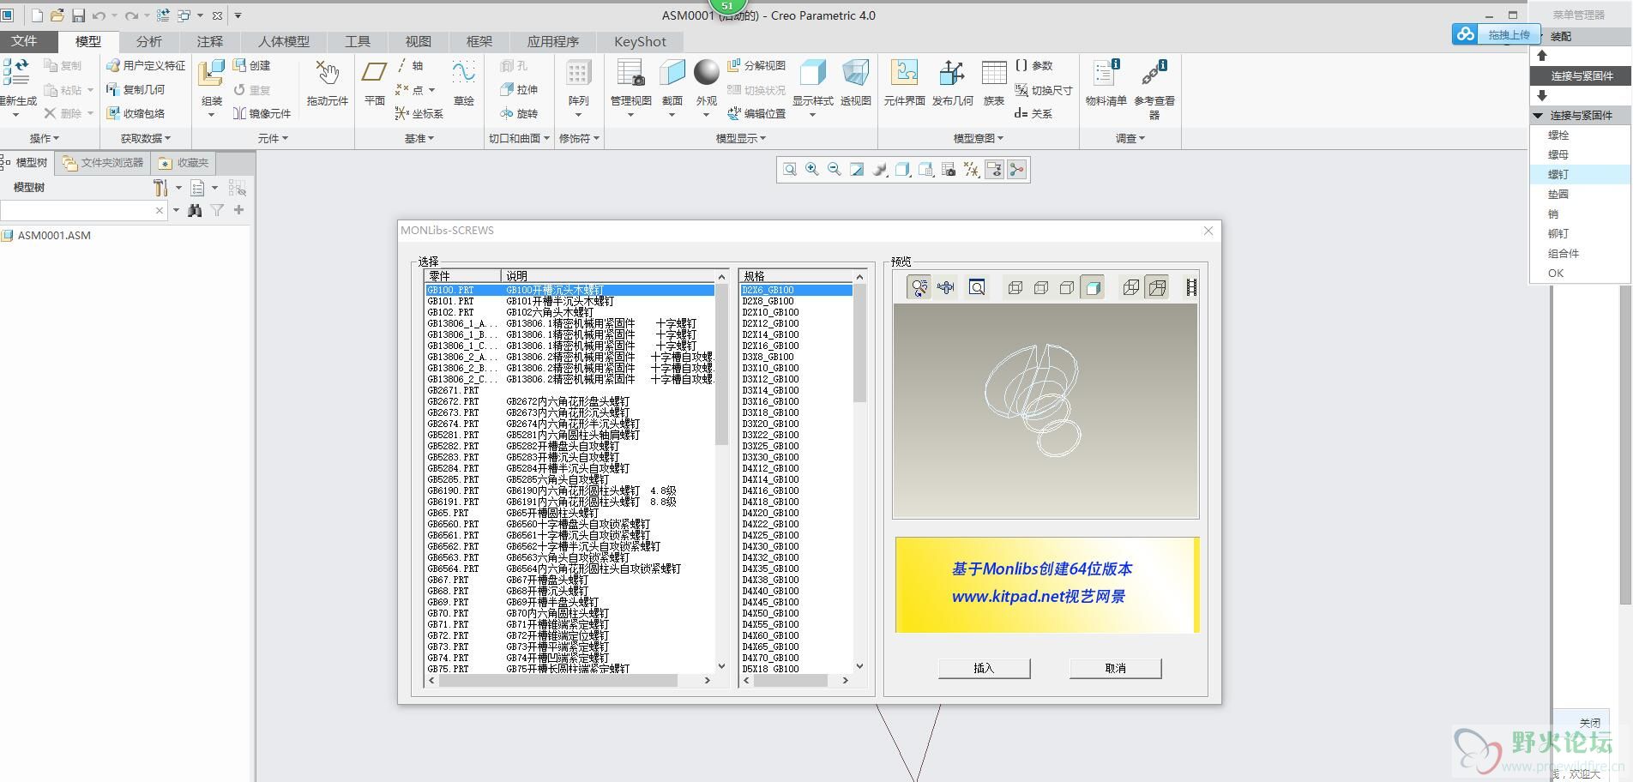Select 螺栓 in the menu manager
Viewport: 1633px width, 782px height.
click(1558, 135)
